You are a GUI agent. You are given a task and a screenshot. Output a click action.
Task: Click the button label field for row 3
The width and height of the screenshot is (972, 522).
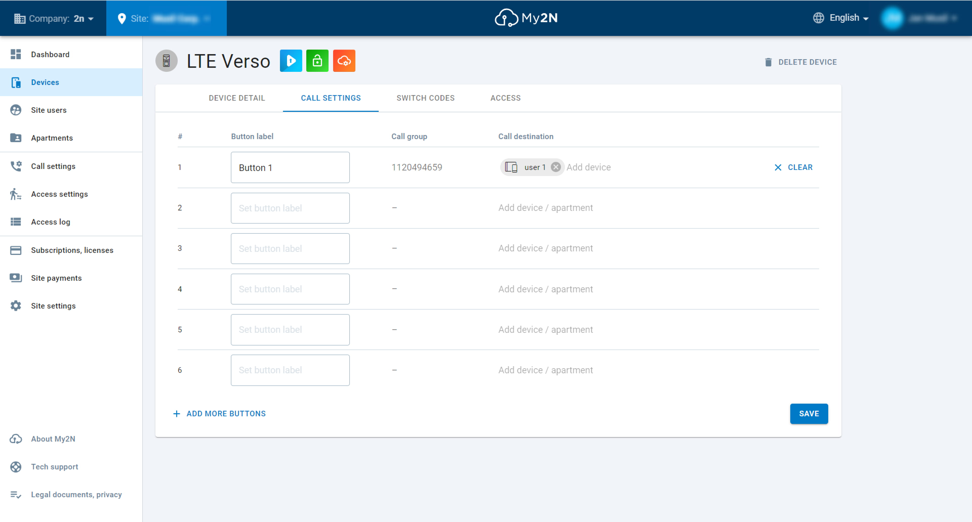pos(290,249)
